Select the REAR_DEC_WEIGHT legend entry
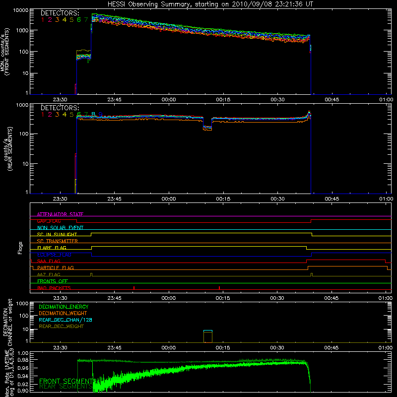 (61, 327)
